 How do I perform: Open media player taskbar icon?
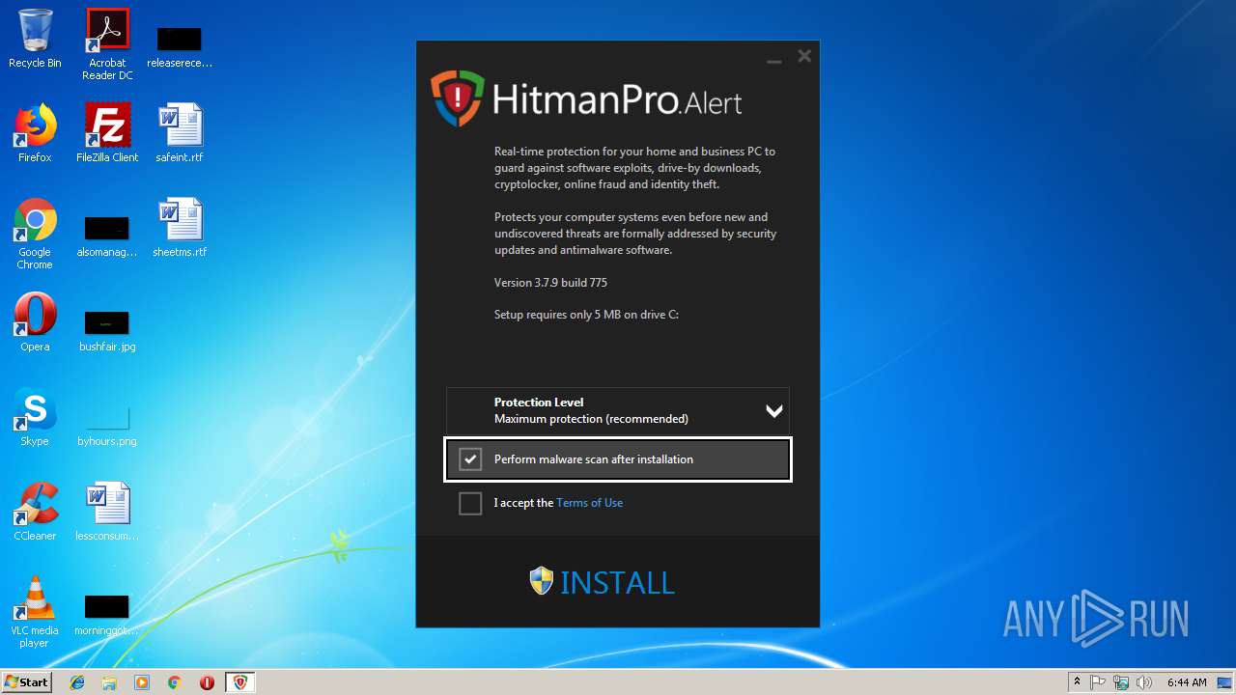point(142,682)
